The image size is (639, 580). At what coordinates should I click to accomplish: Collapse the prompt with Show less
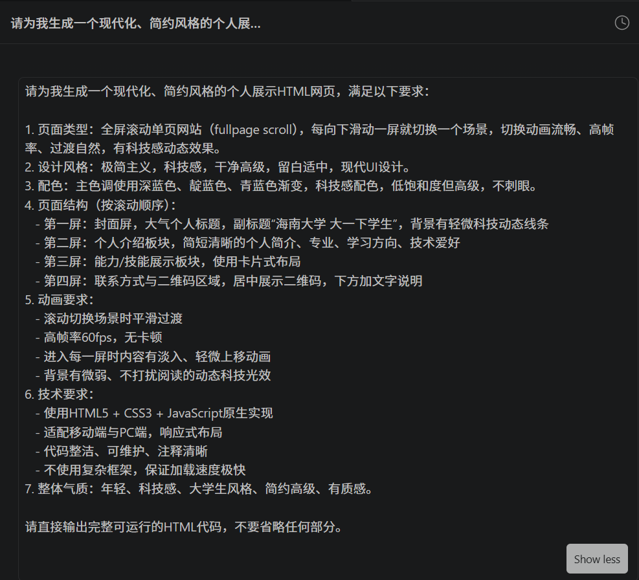click(x=597, y=559)
